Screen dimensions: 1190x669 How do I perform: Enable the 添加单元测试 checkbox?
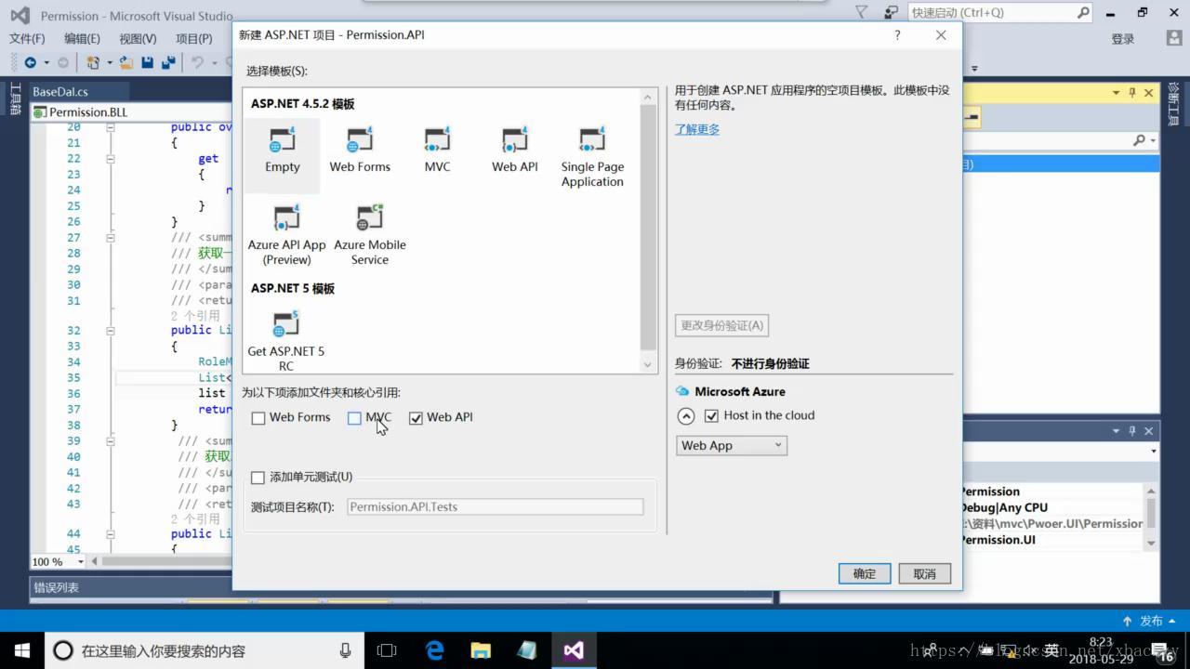[258, 478]
